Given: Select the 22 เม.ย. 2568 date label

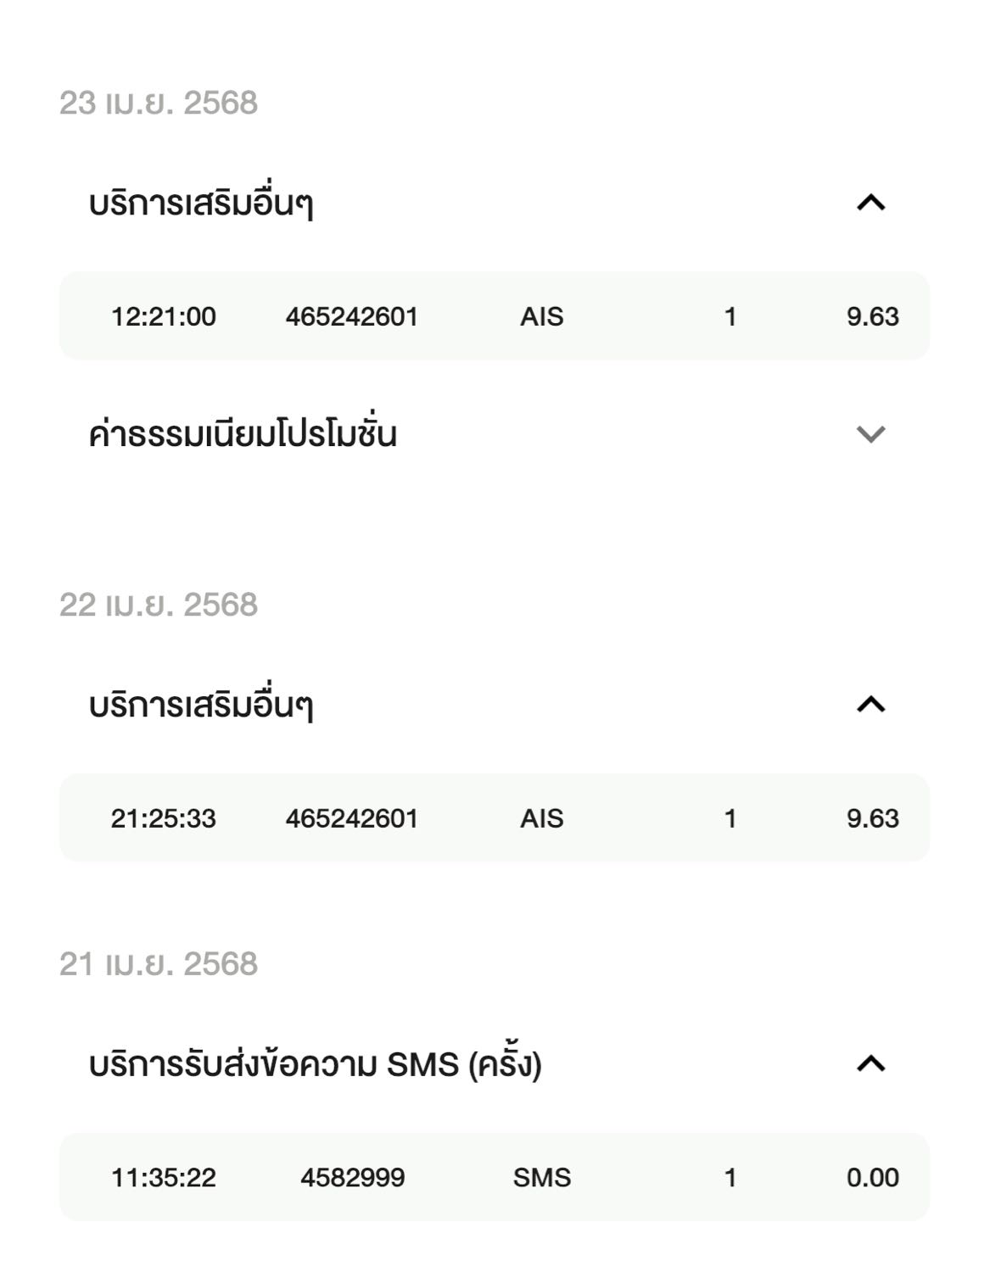Looking at the screenshot, I should coord(159,605).
